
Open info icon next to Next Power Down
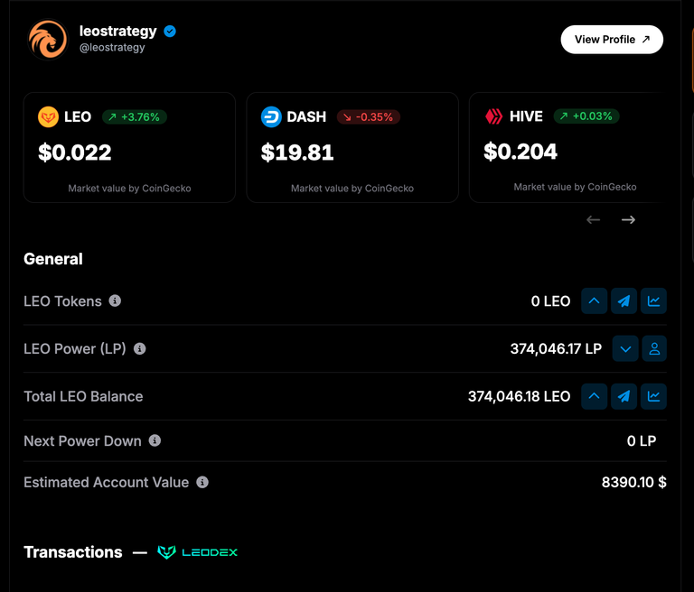(x=155, y=440)
